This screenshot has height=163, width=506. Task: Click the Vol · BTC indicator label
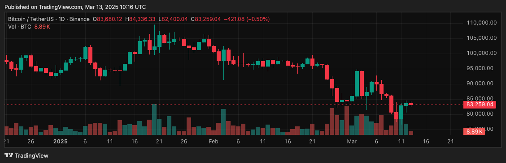[20, 27]
